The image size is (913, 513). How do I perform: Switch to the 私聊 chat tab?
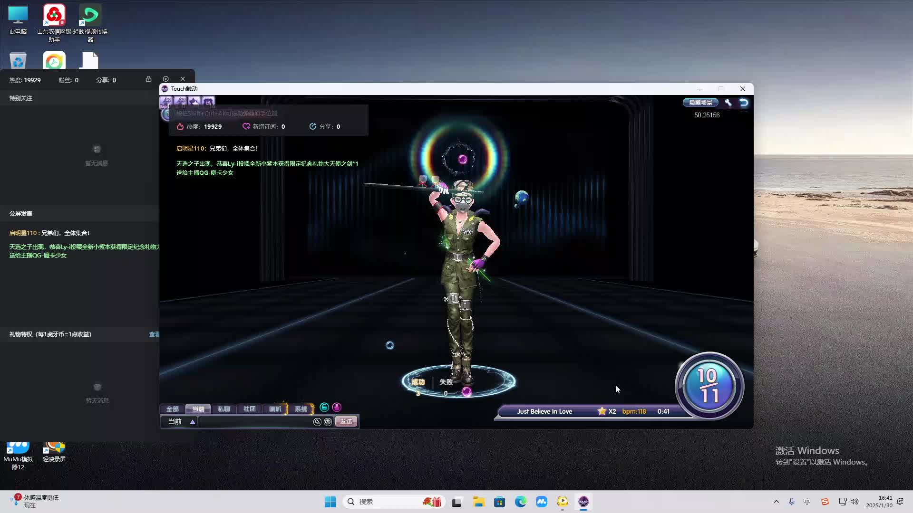[223, 409]
